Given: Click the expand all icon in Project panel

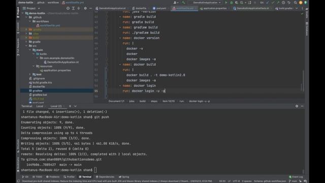Looking at the screenshot, I should click(x=73, y=8).
